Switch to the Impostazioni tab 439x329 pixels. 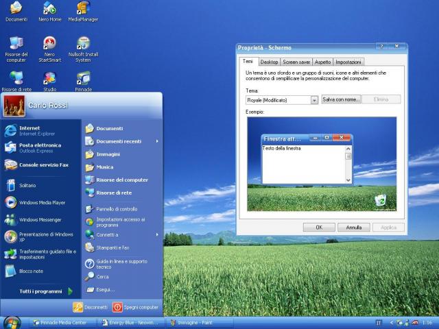pyautogui.click(x=348, y=62)
